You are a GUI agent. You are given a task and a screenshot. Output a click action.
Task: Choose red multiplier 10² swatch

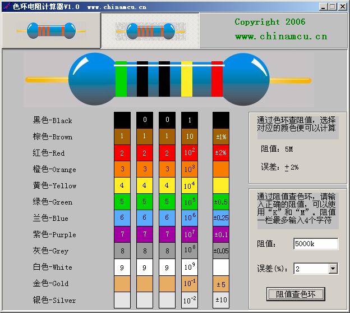(190, 153)
